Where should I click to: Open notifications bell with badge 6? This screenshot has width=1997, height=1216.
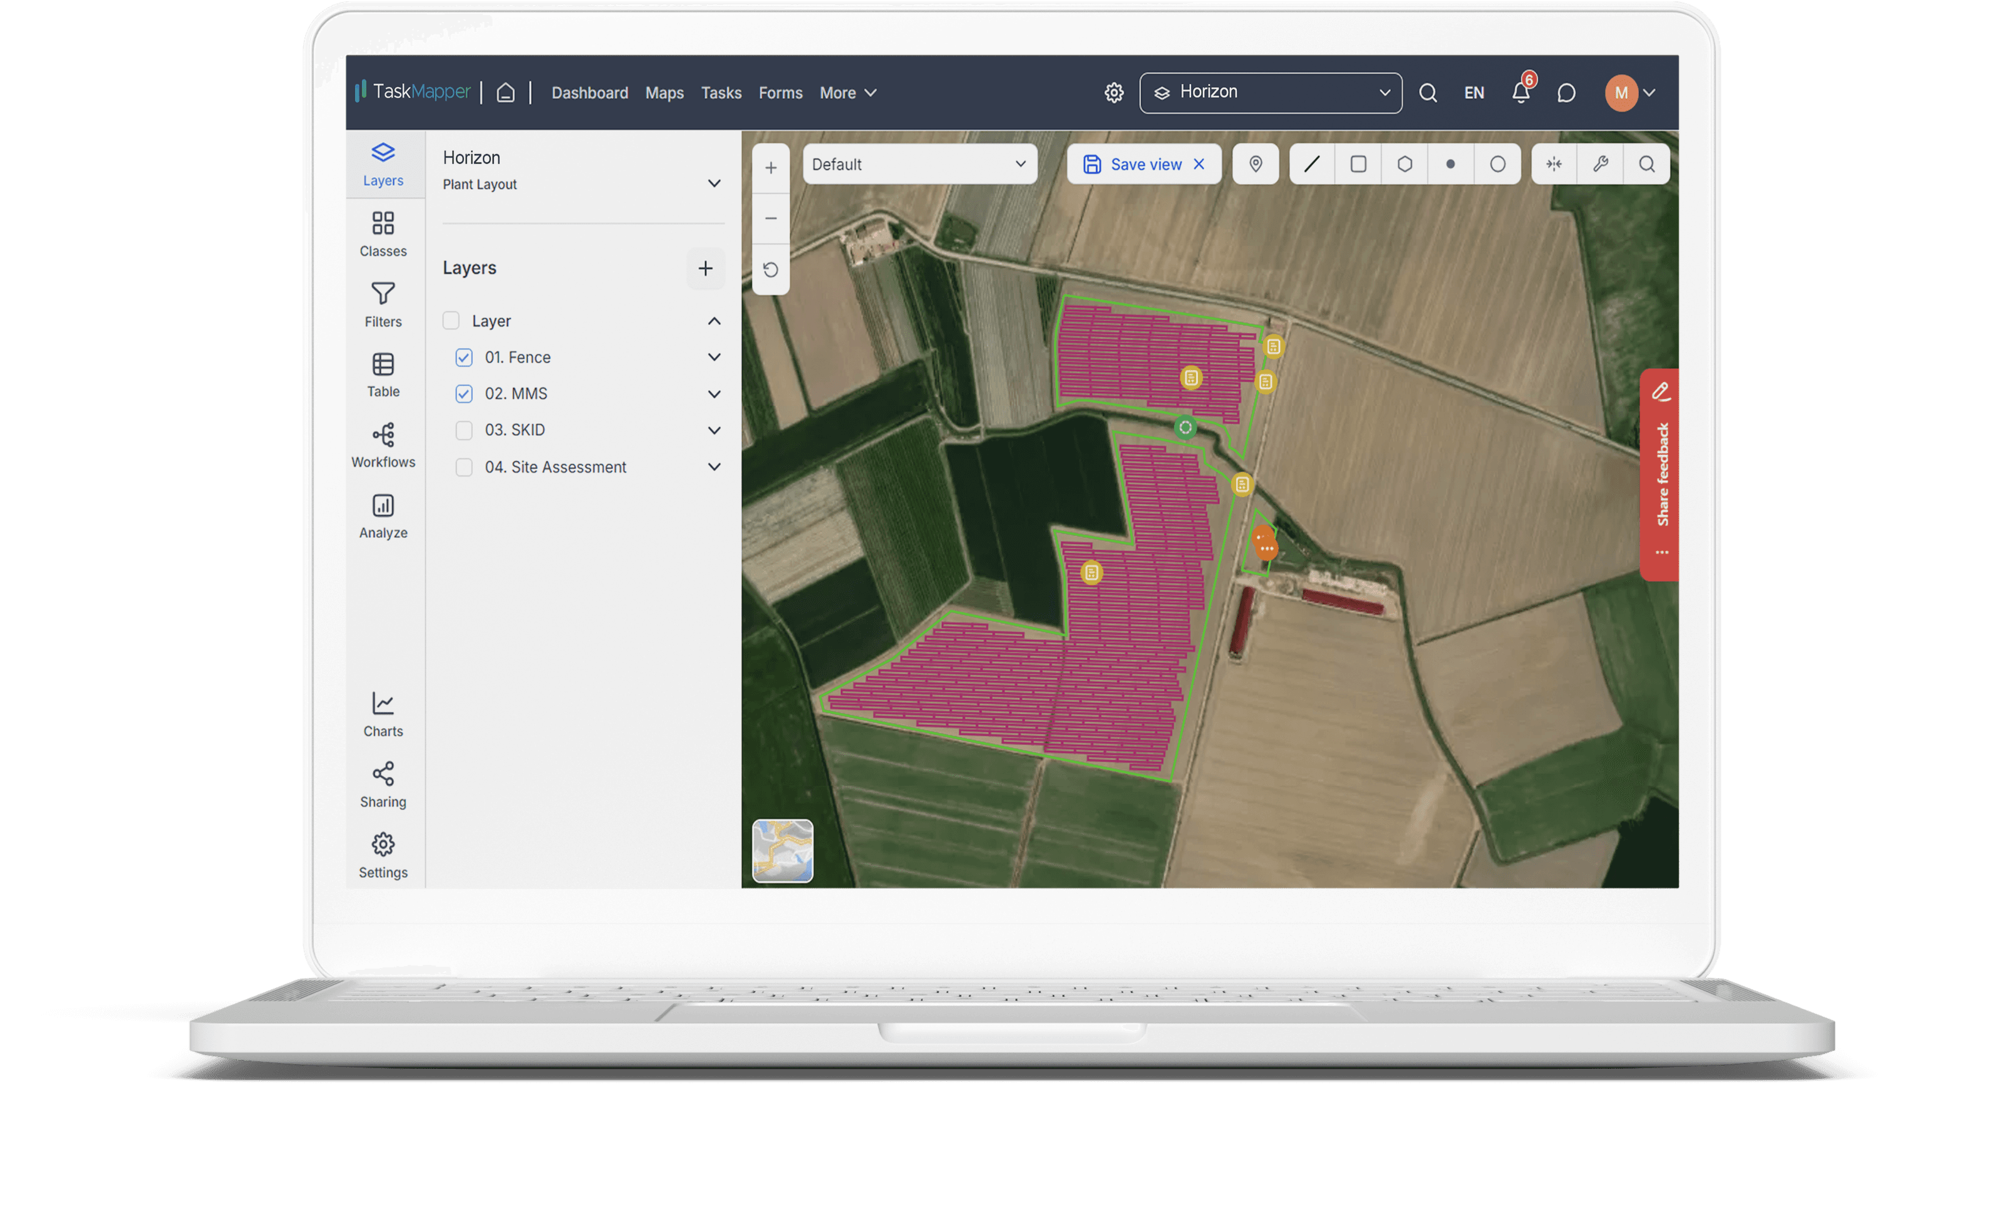[1521, 91]
